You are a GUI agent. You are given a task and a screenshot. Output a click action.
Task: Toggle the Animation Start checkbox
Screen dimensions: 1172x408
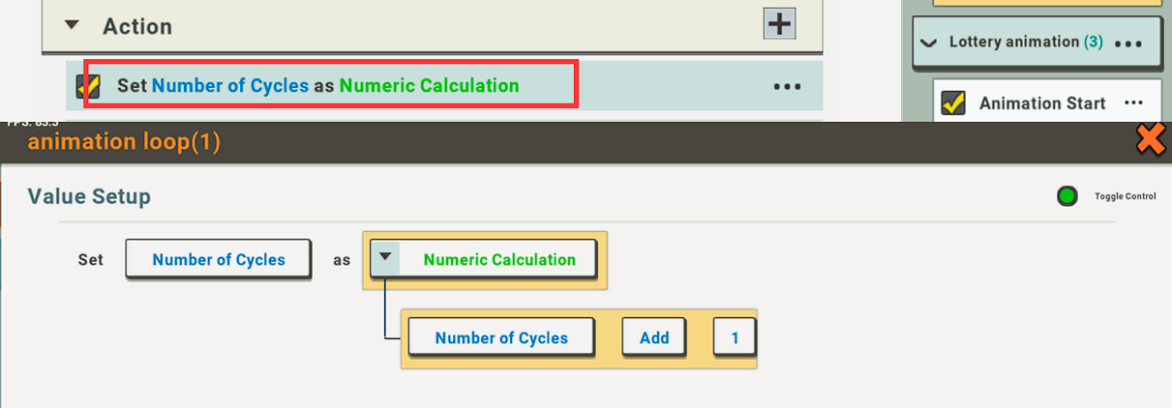pyautogui.click(x=954, y=103)
